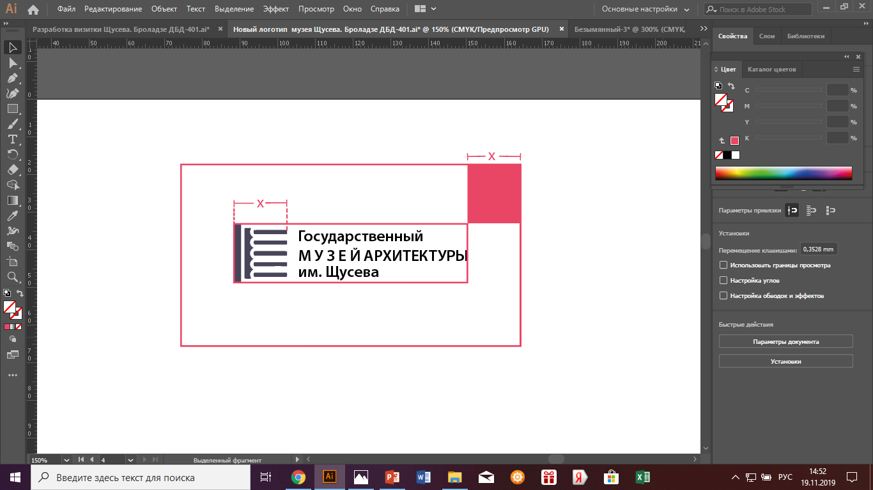Select the Paintbrush tool

12,124
